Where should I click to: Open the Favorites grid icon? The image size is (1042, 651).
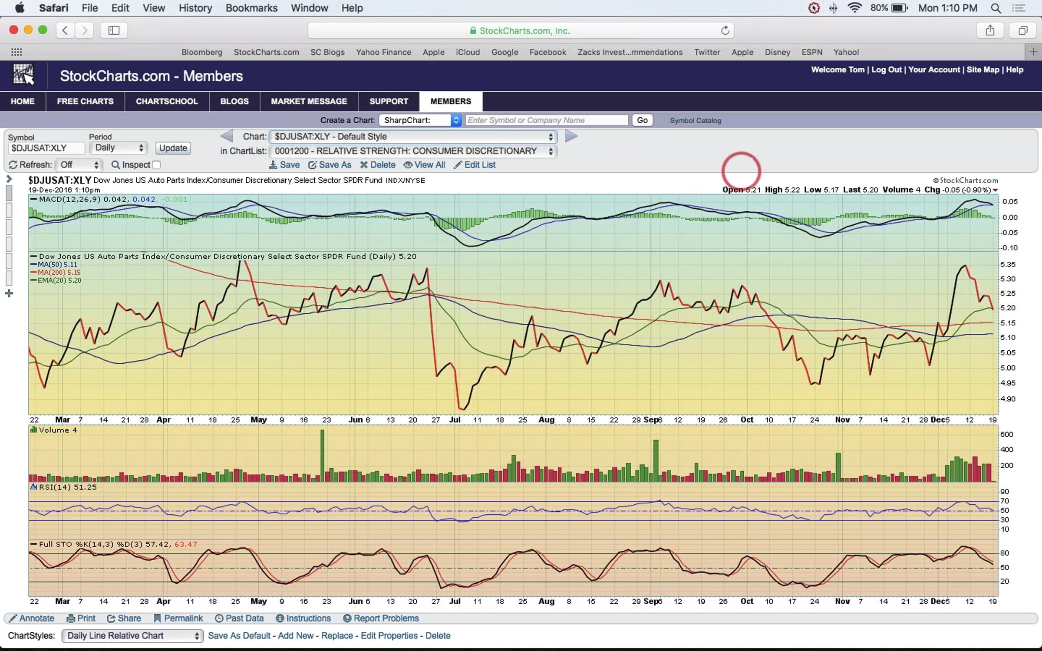16,52
